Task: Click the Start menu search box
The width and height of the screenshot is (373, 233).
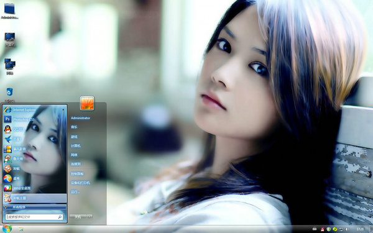Action: tap(34, 217)
